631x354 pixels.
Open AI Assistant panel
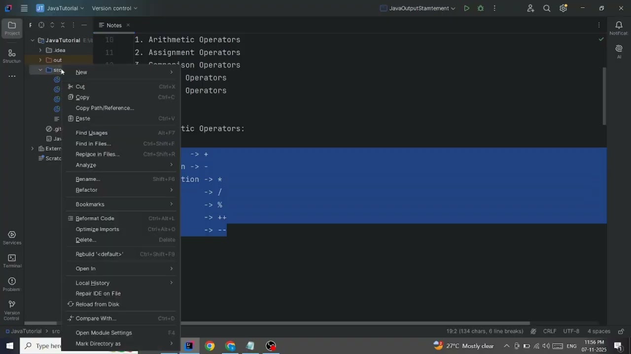click(619, 52)
